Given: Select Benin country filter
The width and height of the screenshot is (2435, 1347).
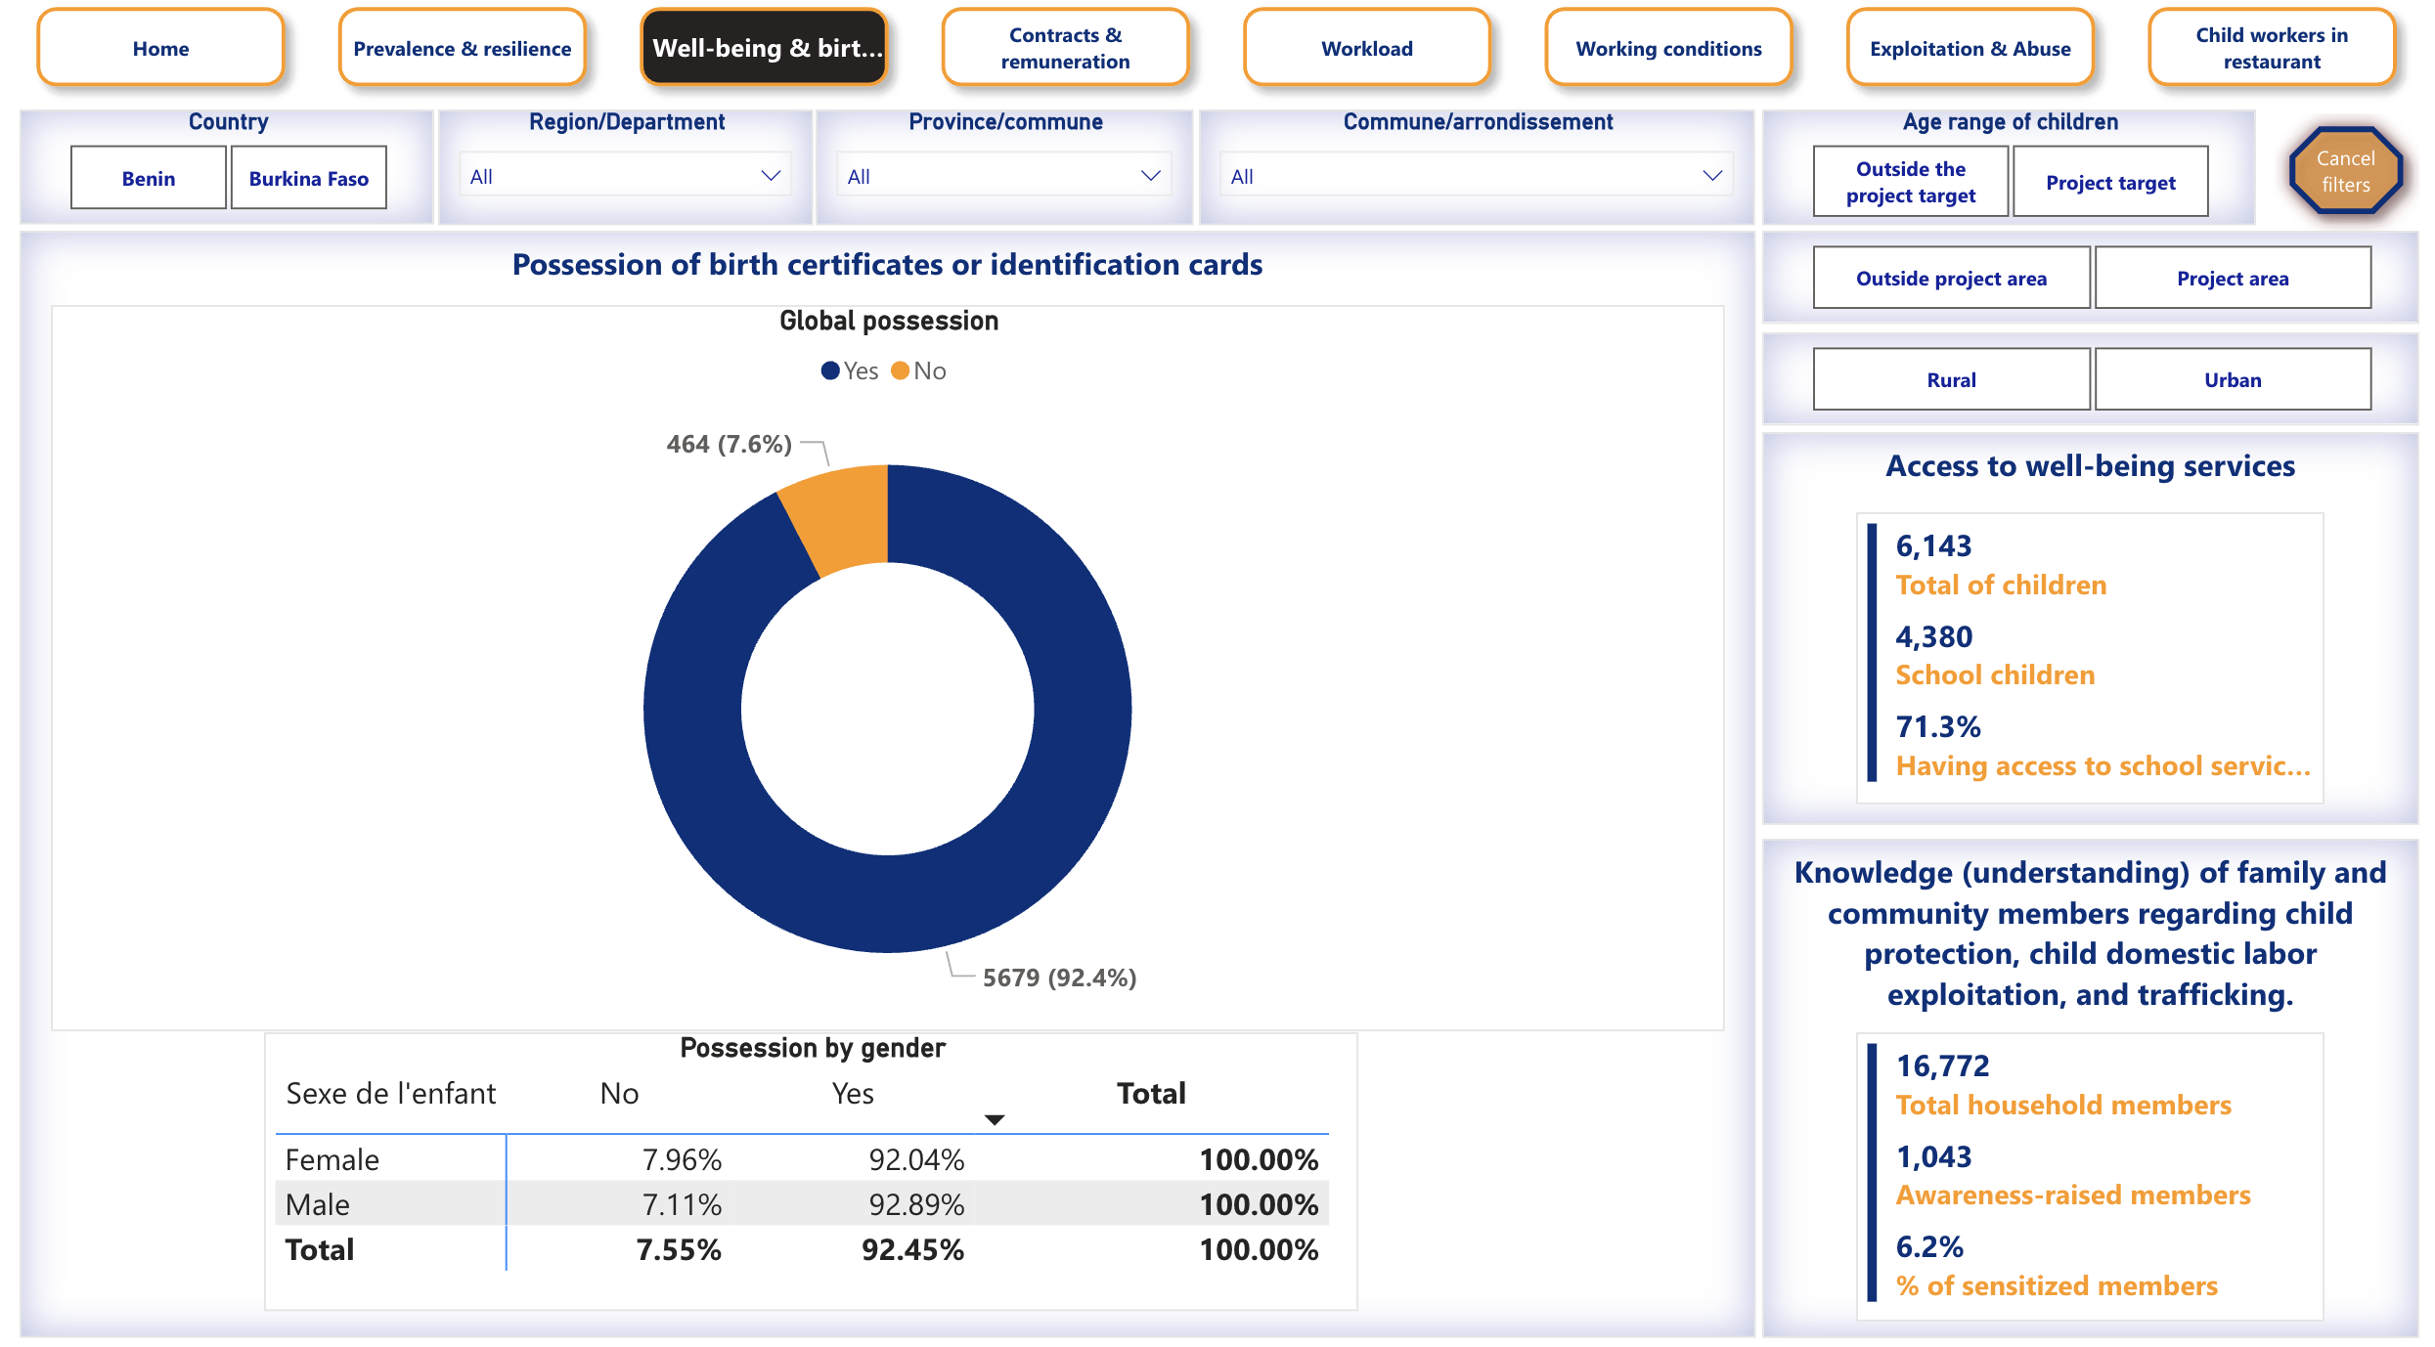Looking at the screenshot, I should 149,178.
